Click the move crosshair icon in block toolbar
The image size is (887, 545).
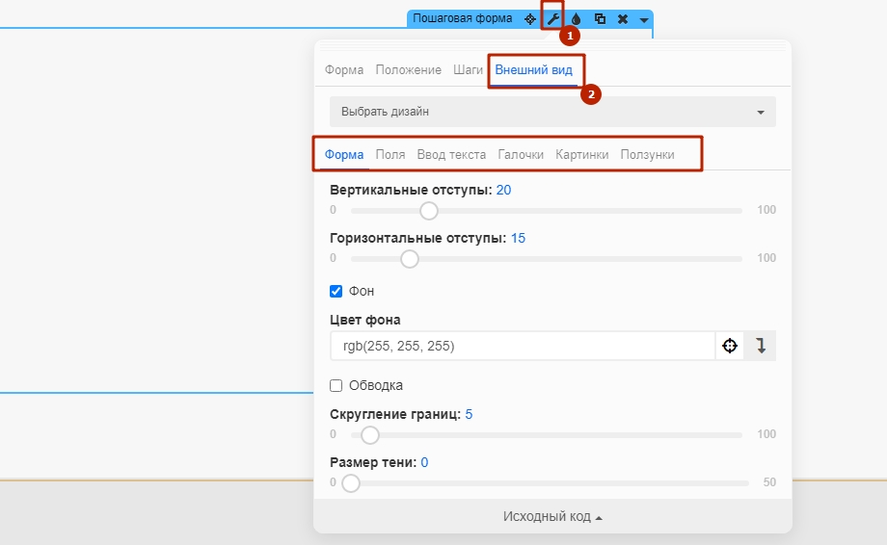(530, 19)
